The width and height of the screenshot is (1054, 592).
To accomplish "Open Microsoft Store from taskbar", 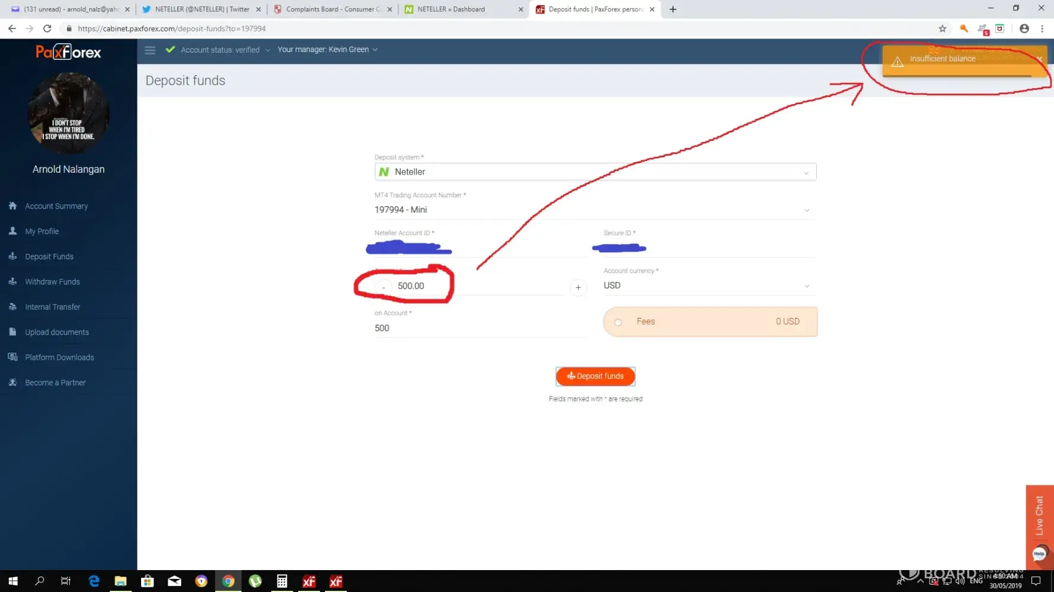I will 147,581.
